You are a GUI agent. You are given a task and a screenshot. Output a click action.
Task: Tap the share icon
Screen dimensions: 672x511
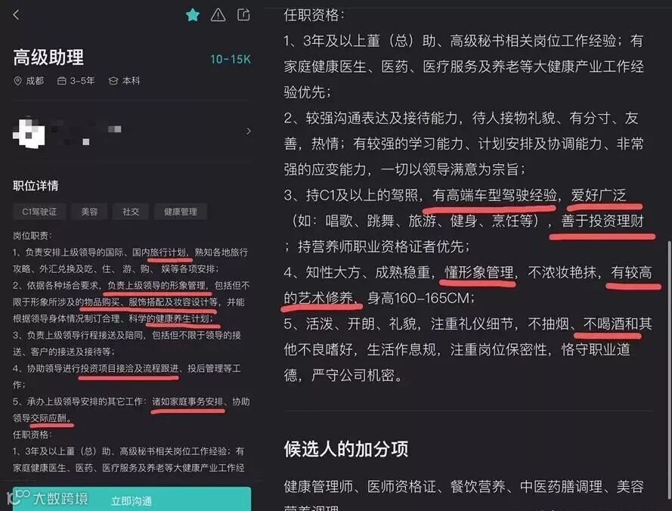[x=243, y=15]
